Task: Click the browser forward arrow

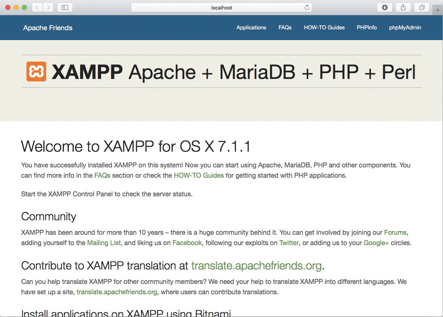Action: pos(48,7)
